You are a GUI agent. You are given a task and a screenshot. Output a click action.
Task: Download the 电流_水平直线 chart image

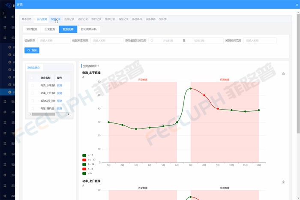pos(283,74)
